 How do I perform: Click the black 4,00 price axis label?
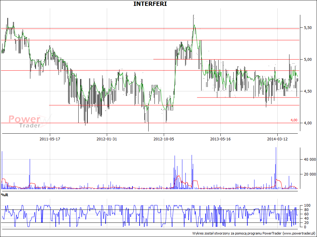click(x=308, y=123)
